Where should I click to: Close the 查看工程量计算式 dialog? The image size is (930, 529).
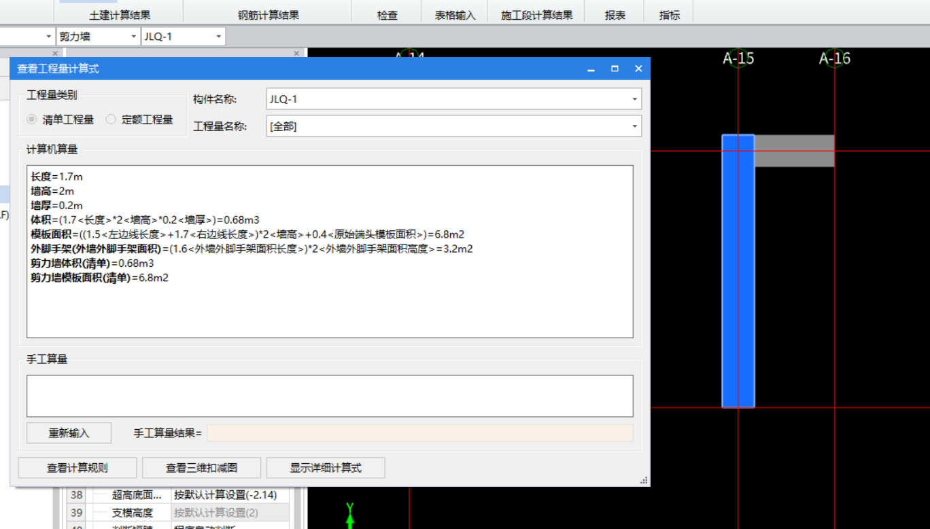[638, 69]
